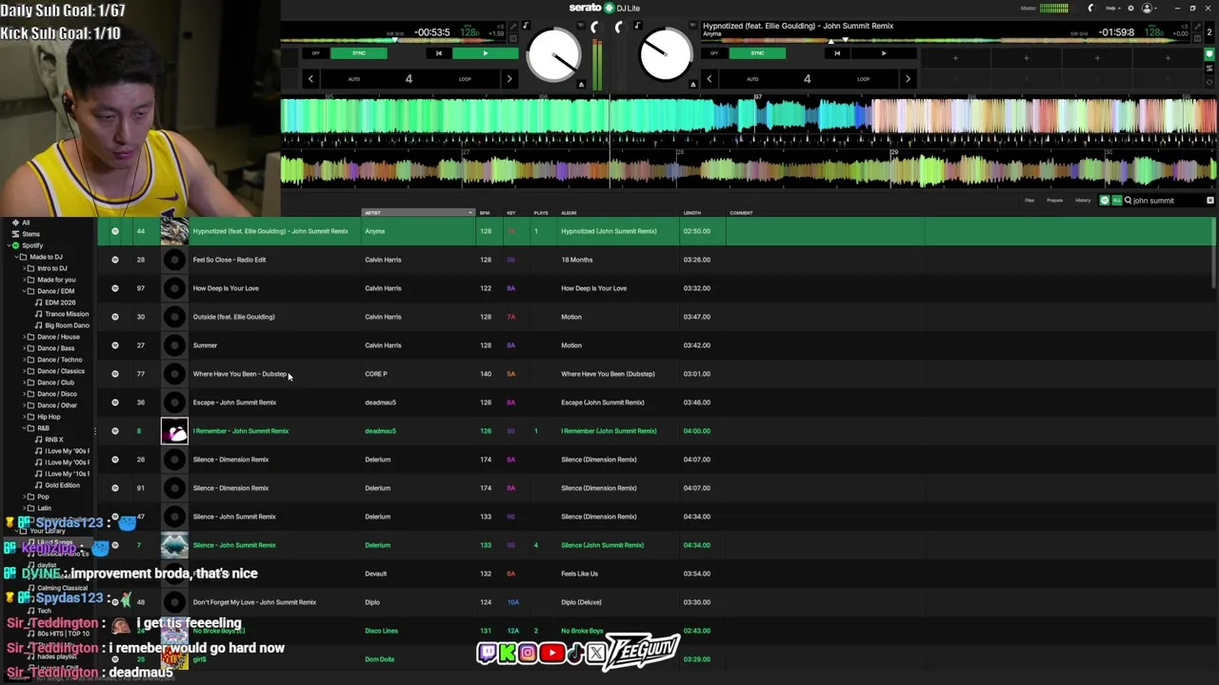Click the Twitch social icon

tap(487, 653)
